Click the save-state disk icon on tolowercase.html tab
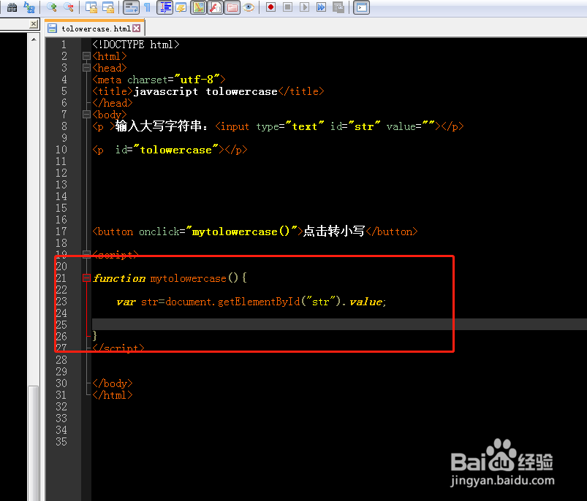The height and width of the screenshot is (501, 587). [x=53, y=28]
